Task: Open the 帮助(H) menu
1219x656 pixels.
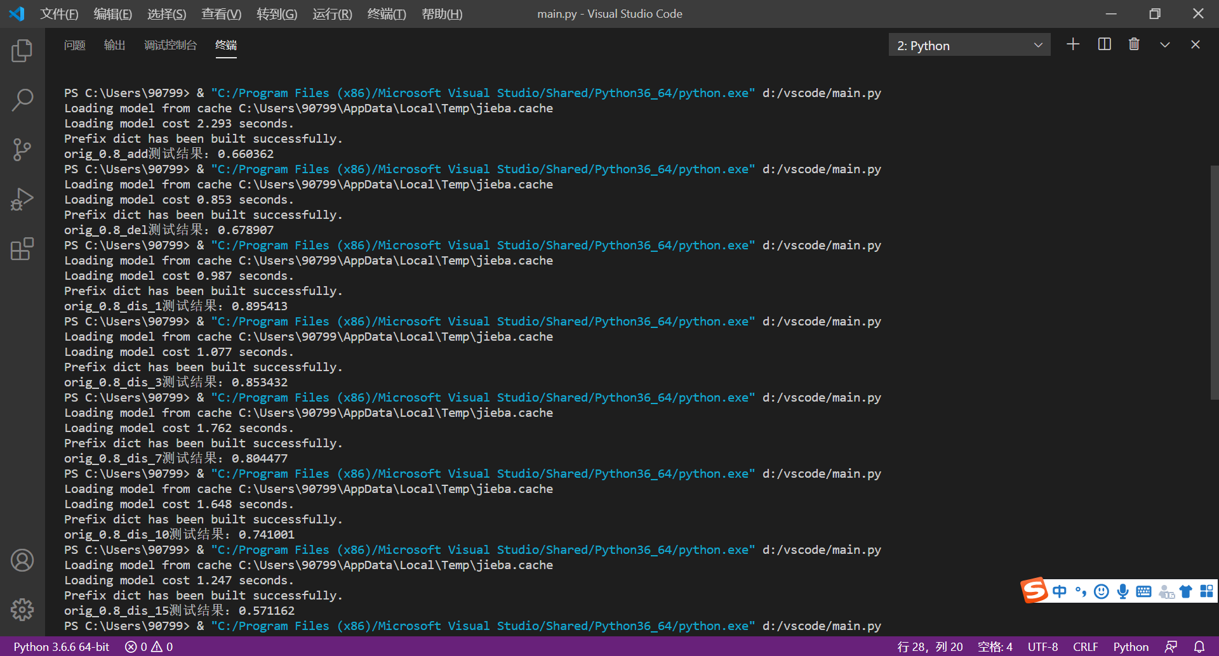Action: [x=442, y=14]
